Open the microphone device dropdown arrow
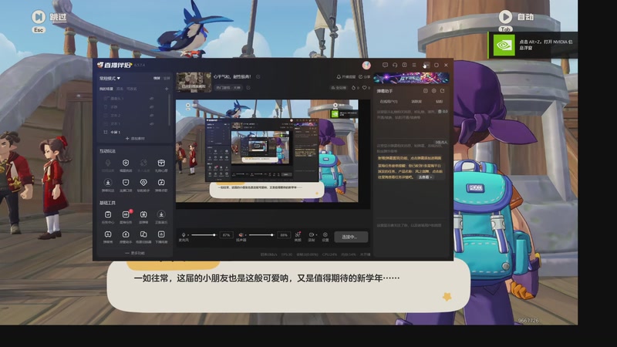 tap(187, 235)
